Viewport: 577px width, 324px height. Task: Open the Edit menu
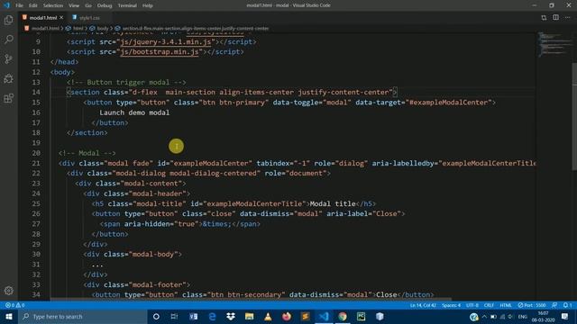33,5
